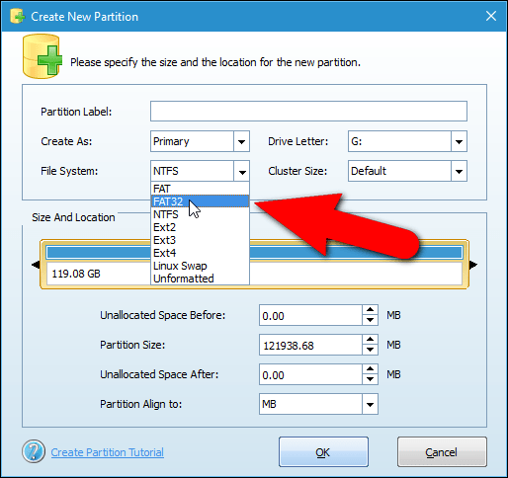Select FAT from the file system list

tap(200, 189)
